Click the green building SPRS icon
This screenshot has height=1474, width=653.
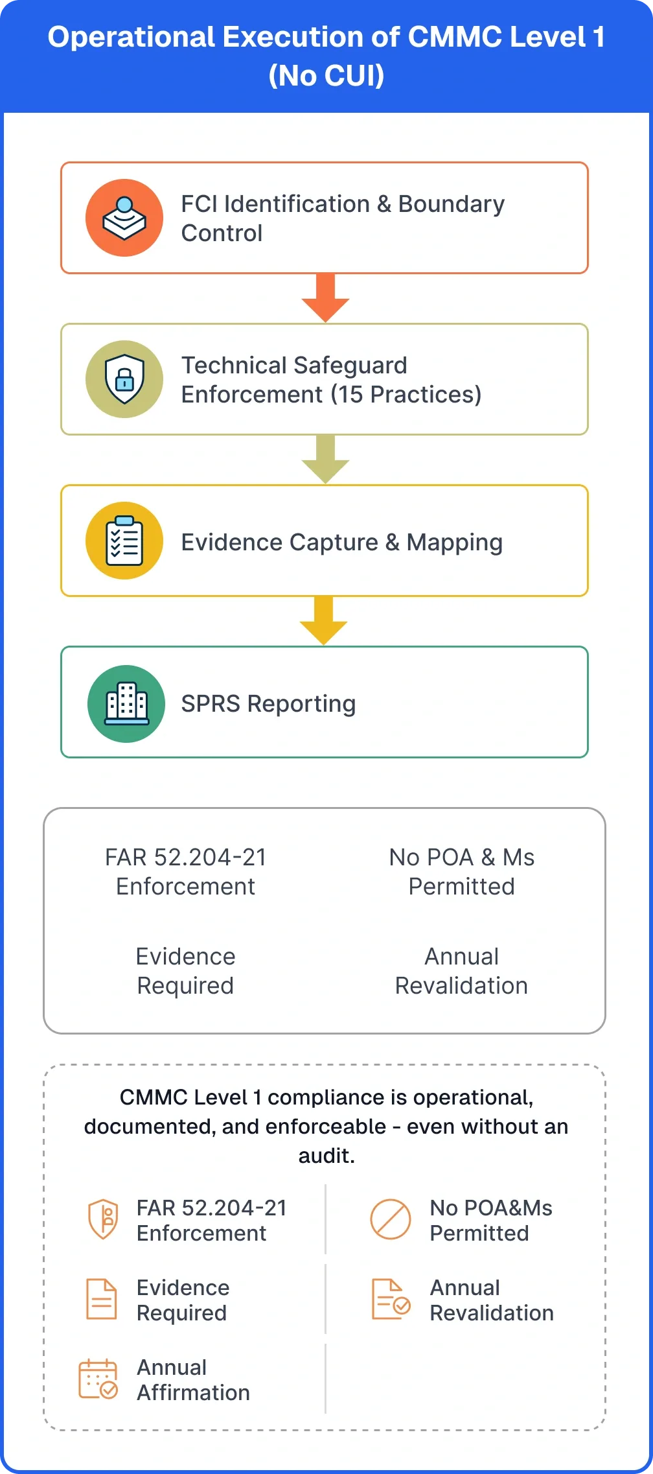point(126,704)
